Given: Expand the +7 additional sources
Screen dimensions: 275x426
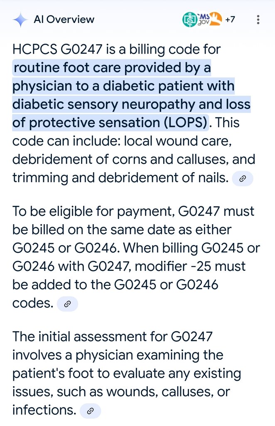Looking at the screenshot, I should pyautogui.click(x=230, y=20).
